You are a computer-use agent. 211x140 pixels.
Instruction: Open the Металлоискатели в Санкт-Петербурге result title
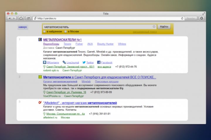[100, 77]
